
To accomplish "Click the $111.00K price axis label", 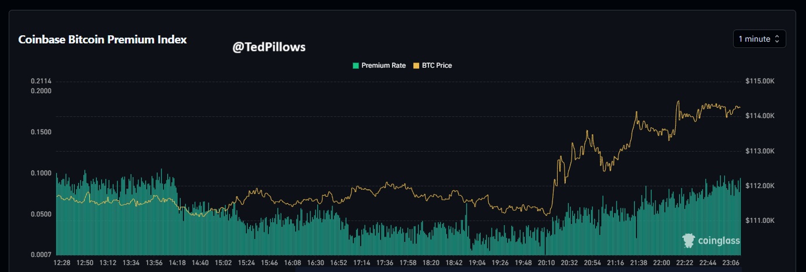I will pos(760,220).
